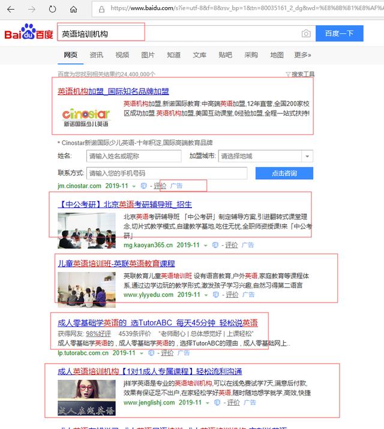Switch to the 文库 tab
Viewport: 384px width, 429px height.
coord(199,55)
